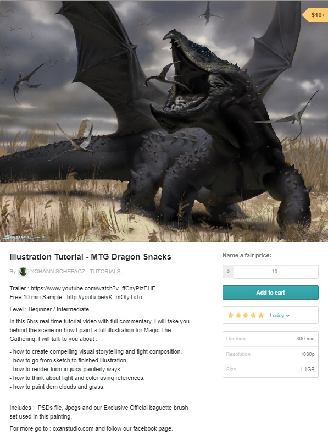Open the YouTube trailer link
Viewport: 328px width, 446px height.
coord(93,288)
